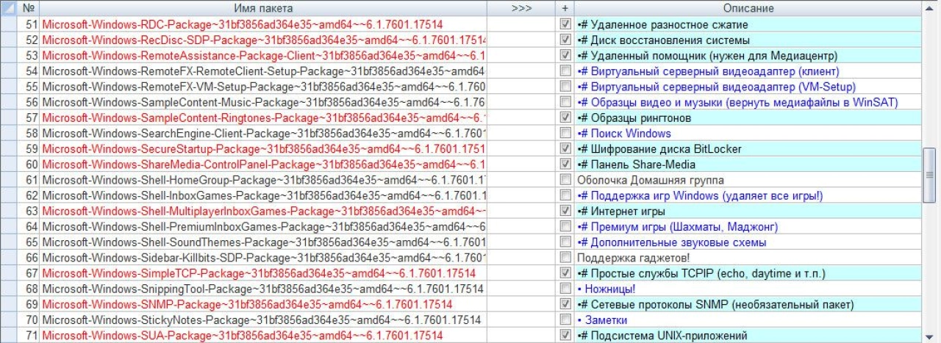
Task: Sort by the Описание column header
Action: 748,8
